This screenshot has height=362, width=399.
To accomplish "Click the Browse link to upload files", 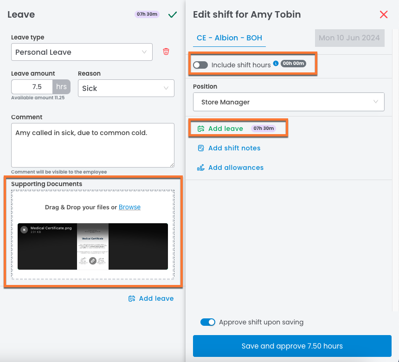I will point(129,207).
